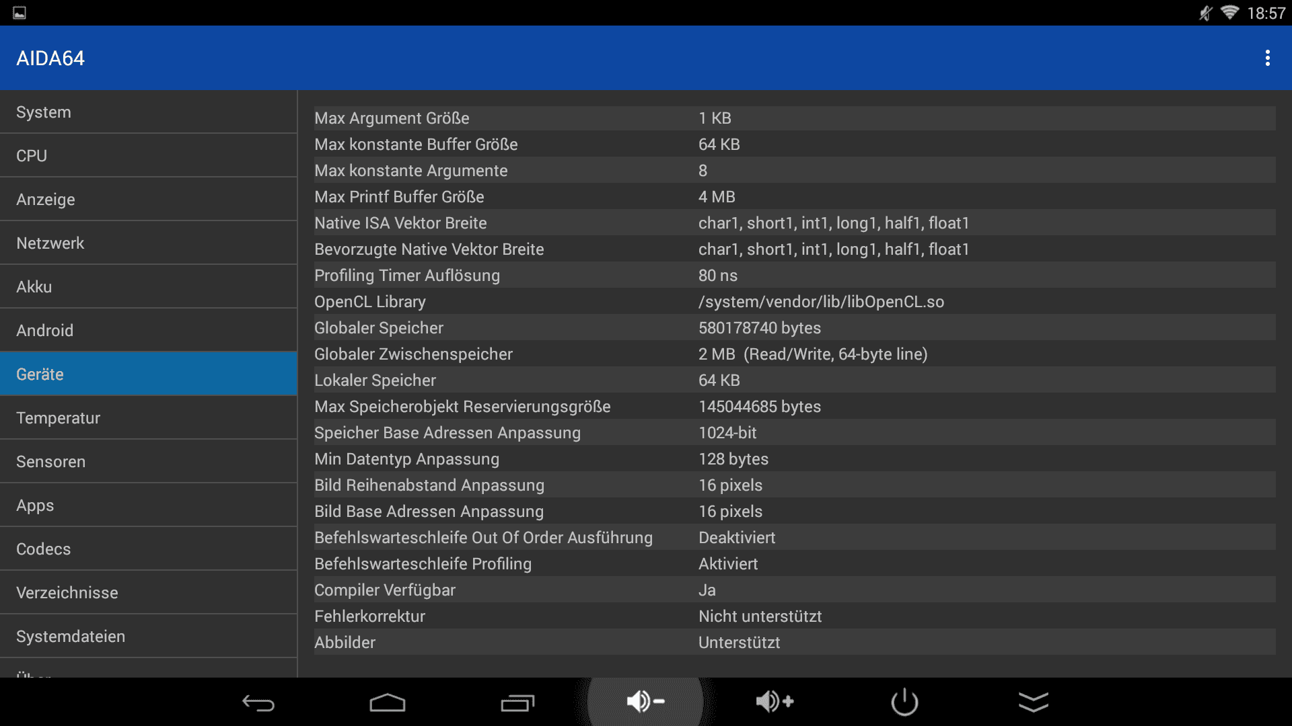Tap the Android back navigation icon

click(x=258, y=702)
